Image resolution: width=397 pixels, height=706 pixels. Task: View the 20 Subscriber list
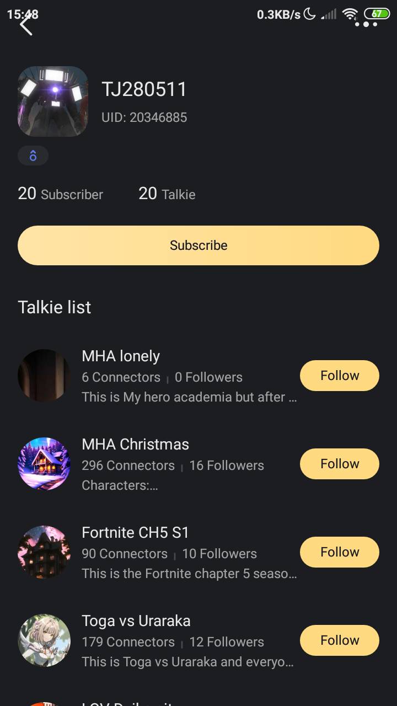pyautogui.click(x=61, y=194)
